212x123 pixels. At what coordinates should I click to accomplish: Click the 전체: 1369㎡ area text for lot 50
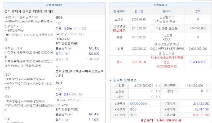pyautogui.click(x=64, y=28)
